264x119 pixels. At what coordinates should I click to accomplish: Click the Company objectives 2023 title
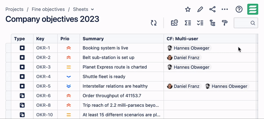tap(52, 19)
